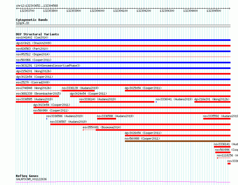Click the chr12:132303652..132304568 region label
Image resolution: width=238 pixels, height=185 pixels.
(x=37, y=6)
